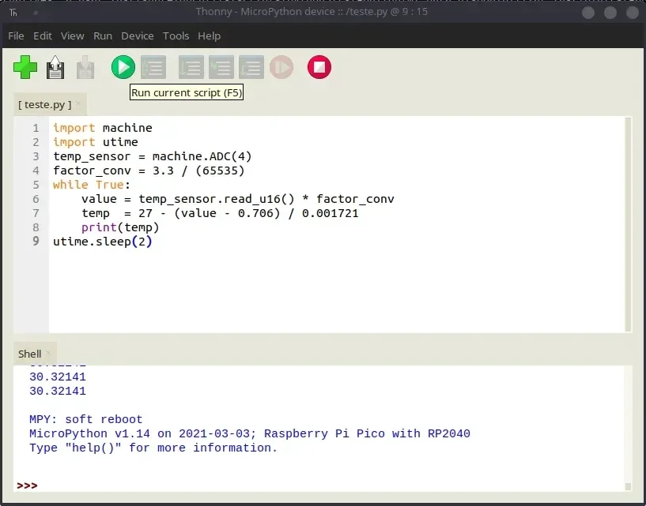The width and height of the screenshot is (646, 506).
Task: Click the 'factor_conv = 3.3 / (65535)' line
Action: click(149, 171)
